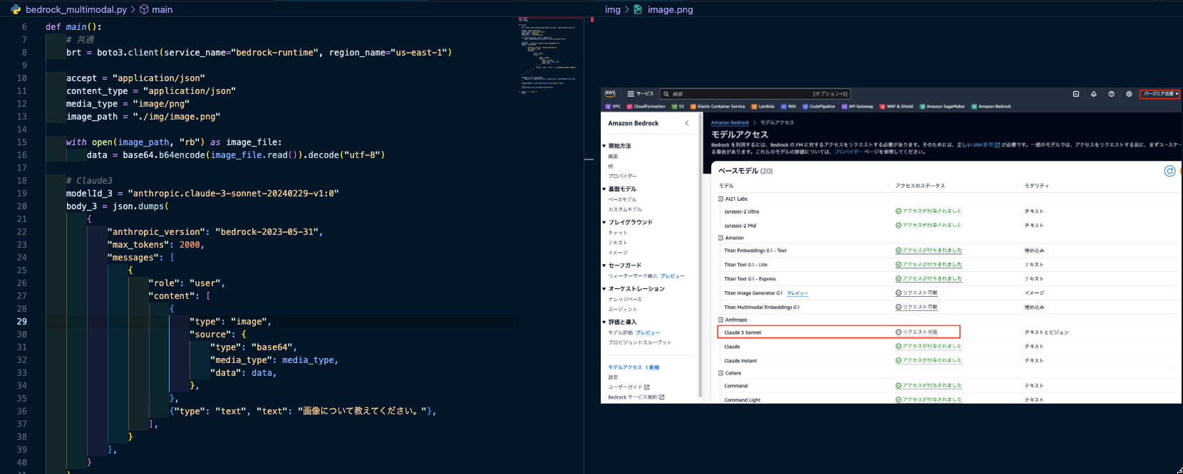Open カスタムモデル in the Bedrock sidebar
Viewport: 1183px width, 474px height.
pos(625,210)
